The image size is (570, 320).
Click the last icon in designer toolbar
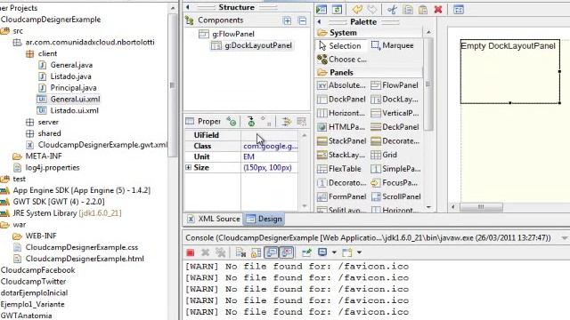[459, 10]
